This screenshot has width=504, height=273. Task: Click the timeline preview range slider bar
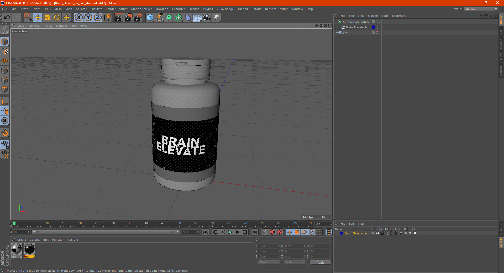pyautogui.click(x=106, y=232)
